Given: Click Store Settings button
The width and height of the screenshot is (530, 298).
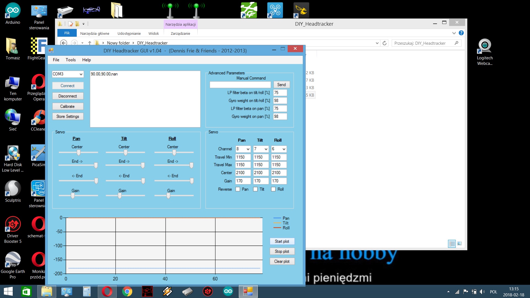Looking at the screenshot, I should [68, 116].
